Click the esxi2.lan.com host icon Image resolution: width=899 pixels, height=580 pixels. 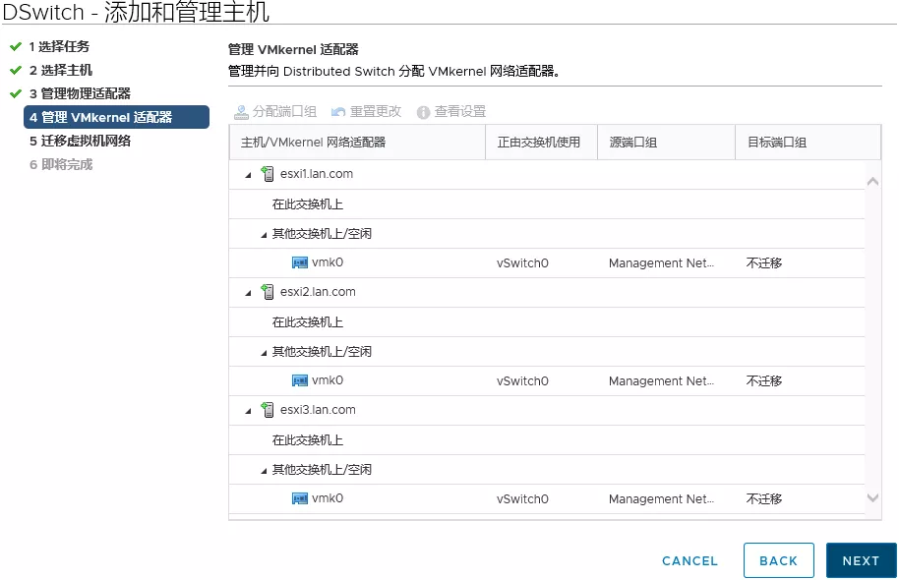click(x=268, y=292)
